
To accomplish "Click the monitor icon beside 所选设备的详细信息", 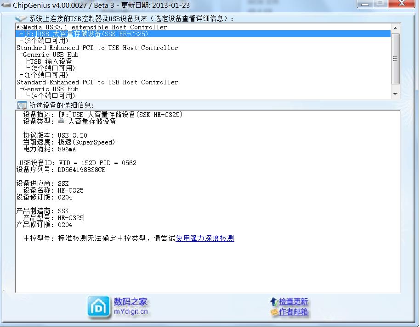I will 22,105.
